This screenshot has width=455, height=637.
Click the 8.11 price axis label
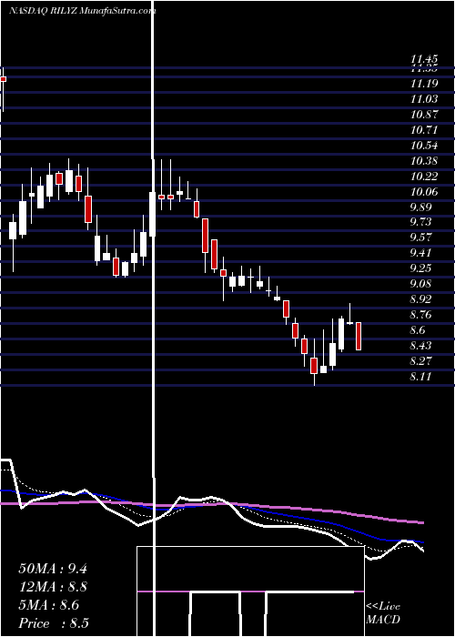(420, 377)
